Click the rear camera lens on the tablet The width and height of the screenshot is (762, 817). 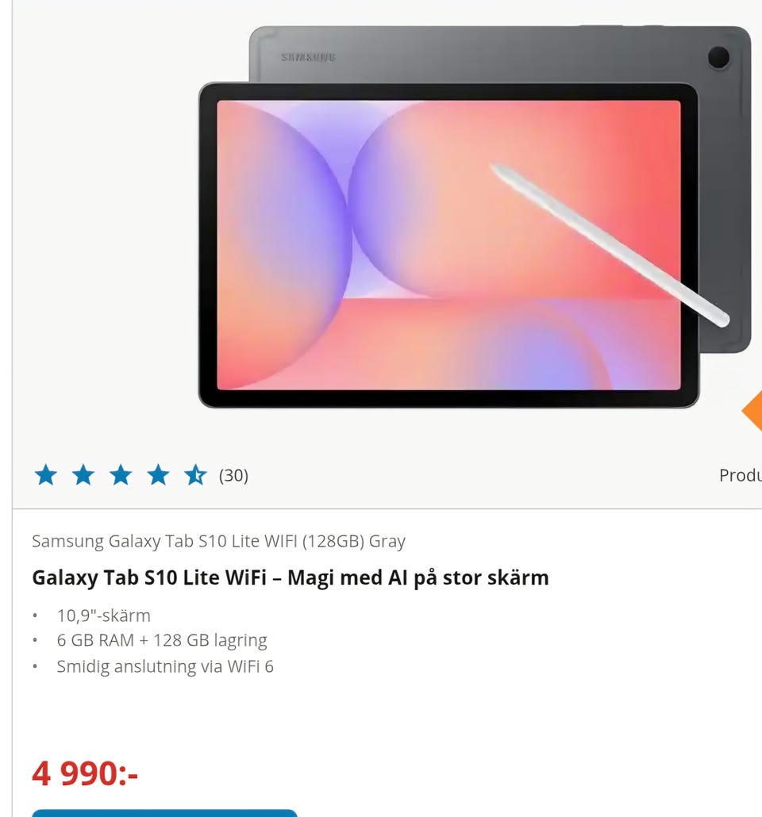[x=718, y=57]
